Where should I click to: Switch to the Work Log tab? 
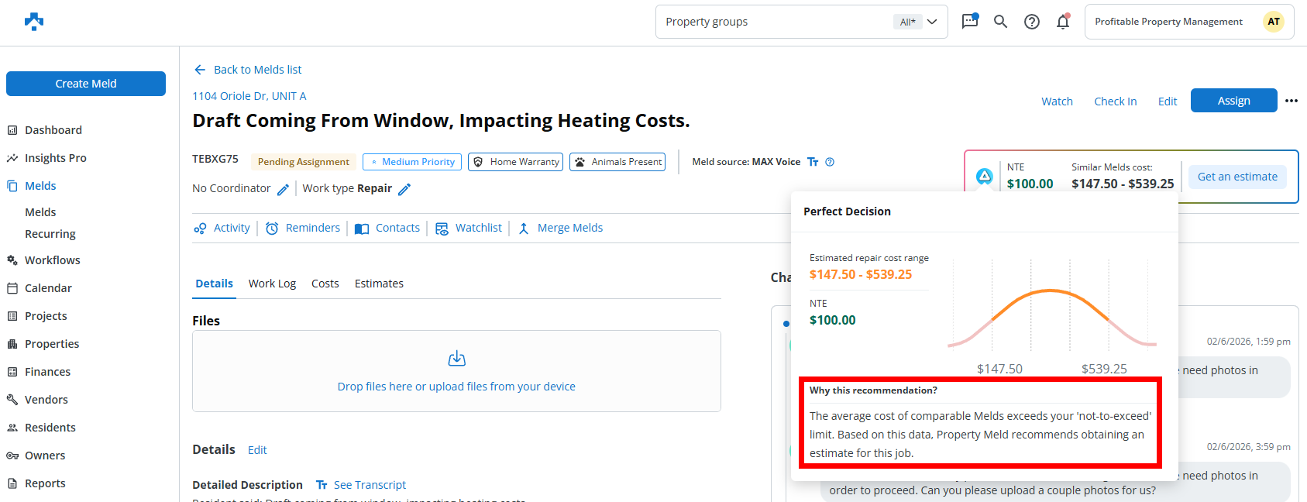[272, 284]
